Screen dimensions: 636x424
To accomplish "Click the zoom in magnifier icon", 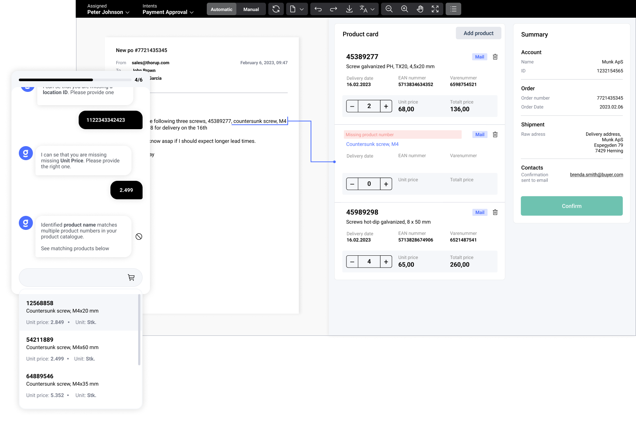I will click(404, 9).
